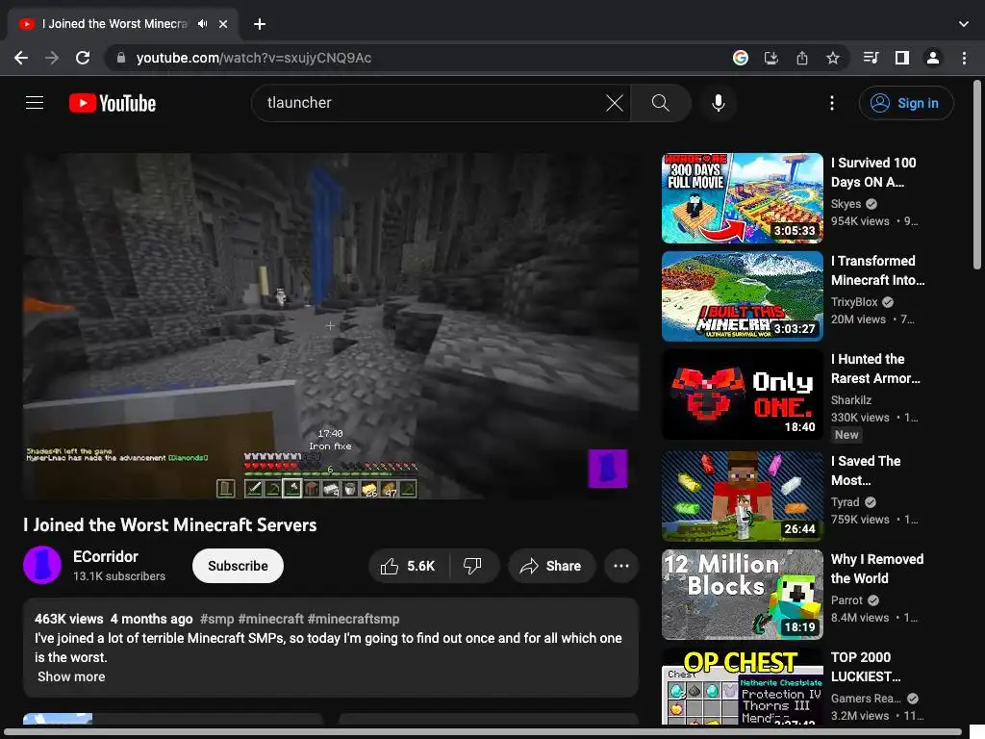Click the video player to pause
This screenshot has height=739, width=985.
coord(331,326)
